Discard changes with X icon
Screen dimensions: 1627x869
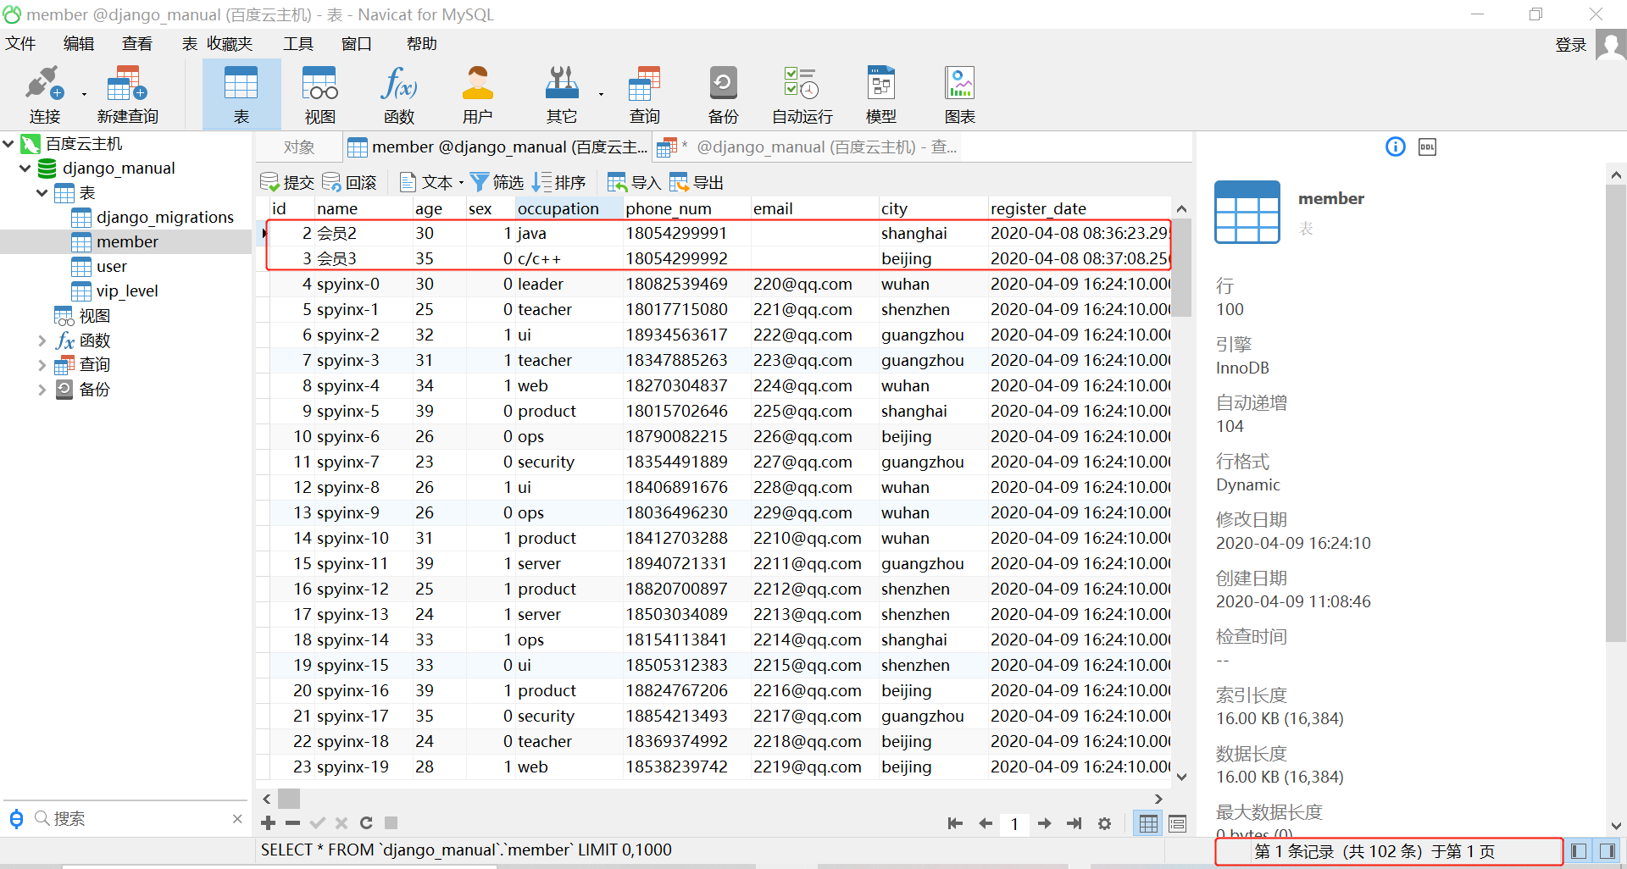(342, 823)
